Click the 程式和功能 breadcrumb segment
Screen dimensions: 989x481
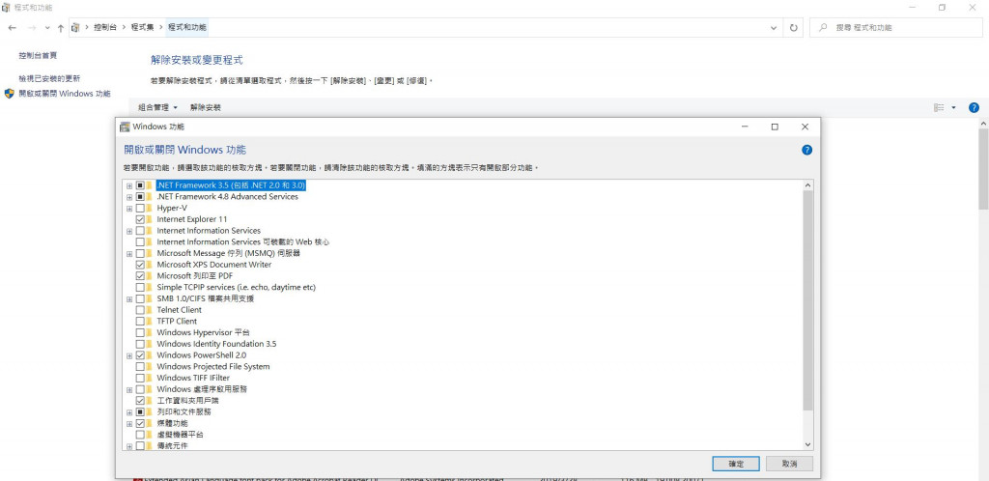coord(186,28)
